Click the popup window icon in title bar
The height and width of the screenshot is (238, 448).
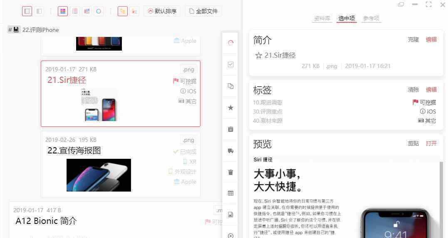(x=401, y=4)
